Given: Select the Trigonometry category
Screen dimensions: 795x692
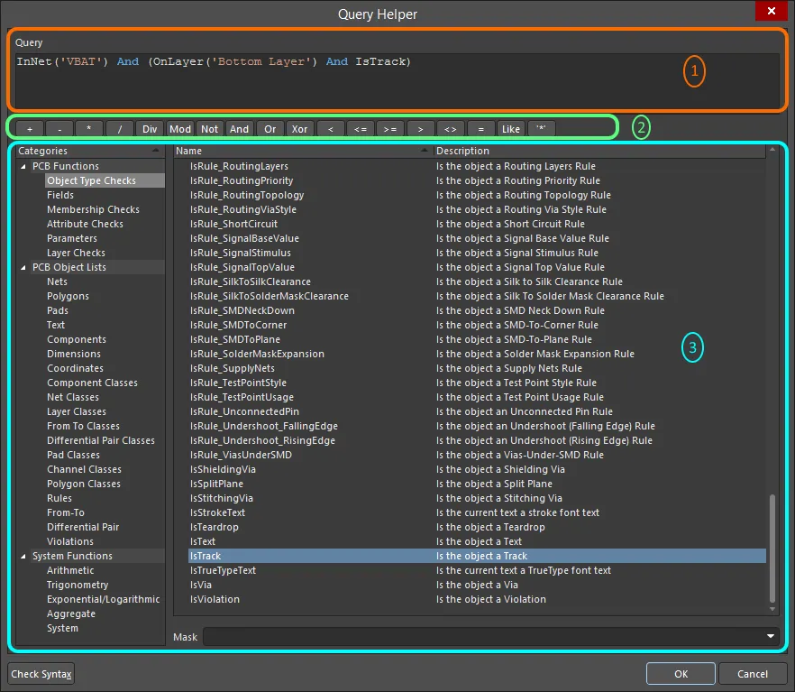Looking at the screenshot, I should (78, 585).
